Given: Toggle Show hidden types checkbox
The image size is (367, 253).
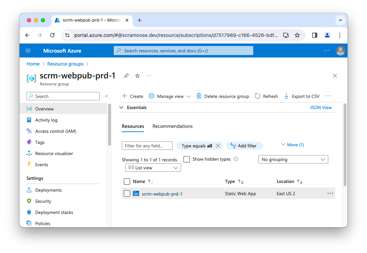Looking at the screenshot, I should (x=187, y=159).
